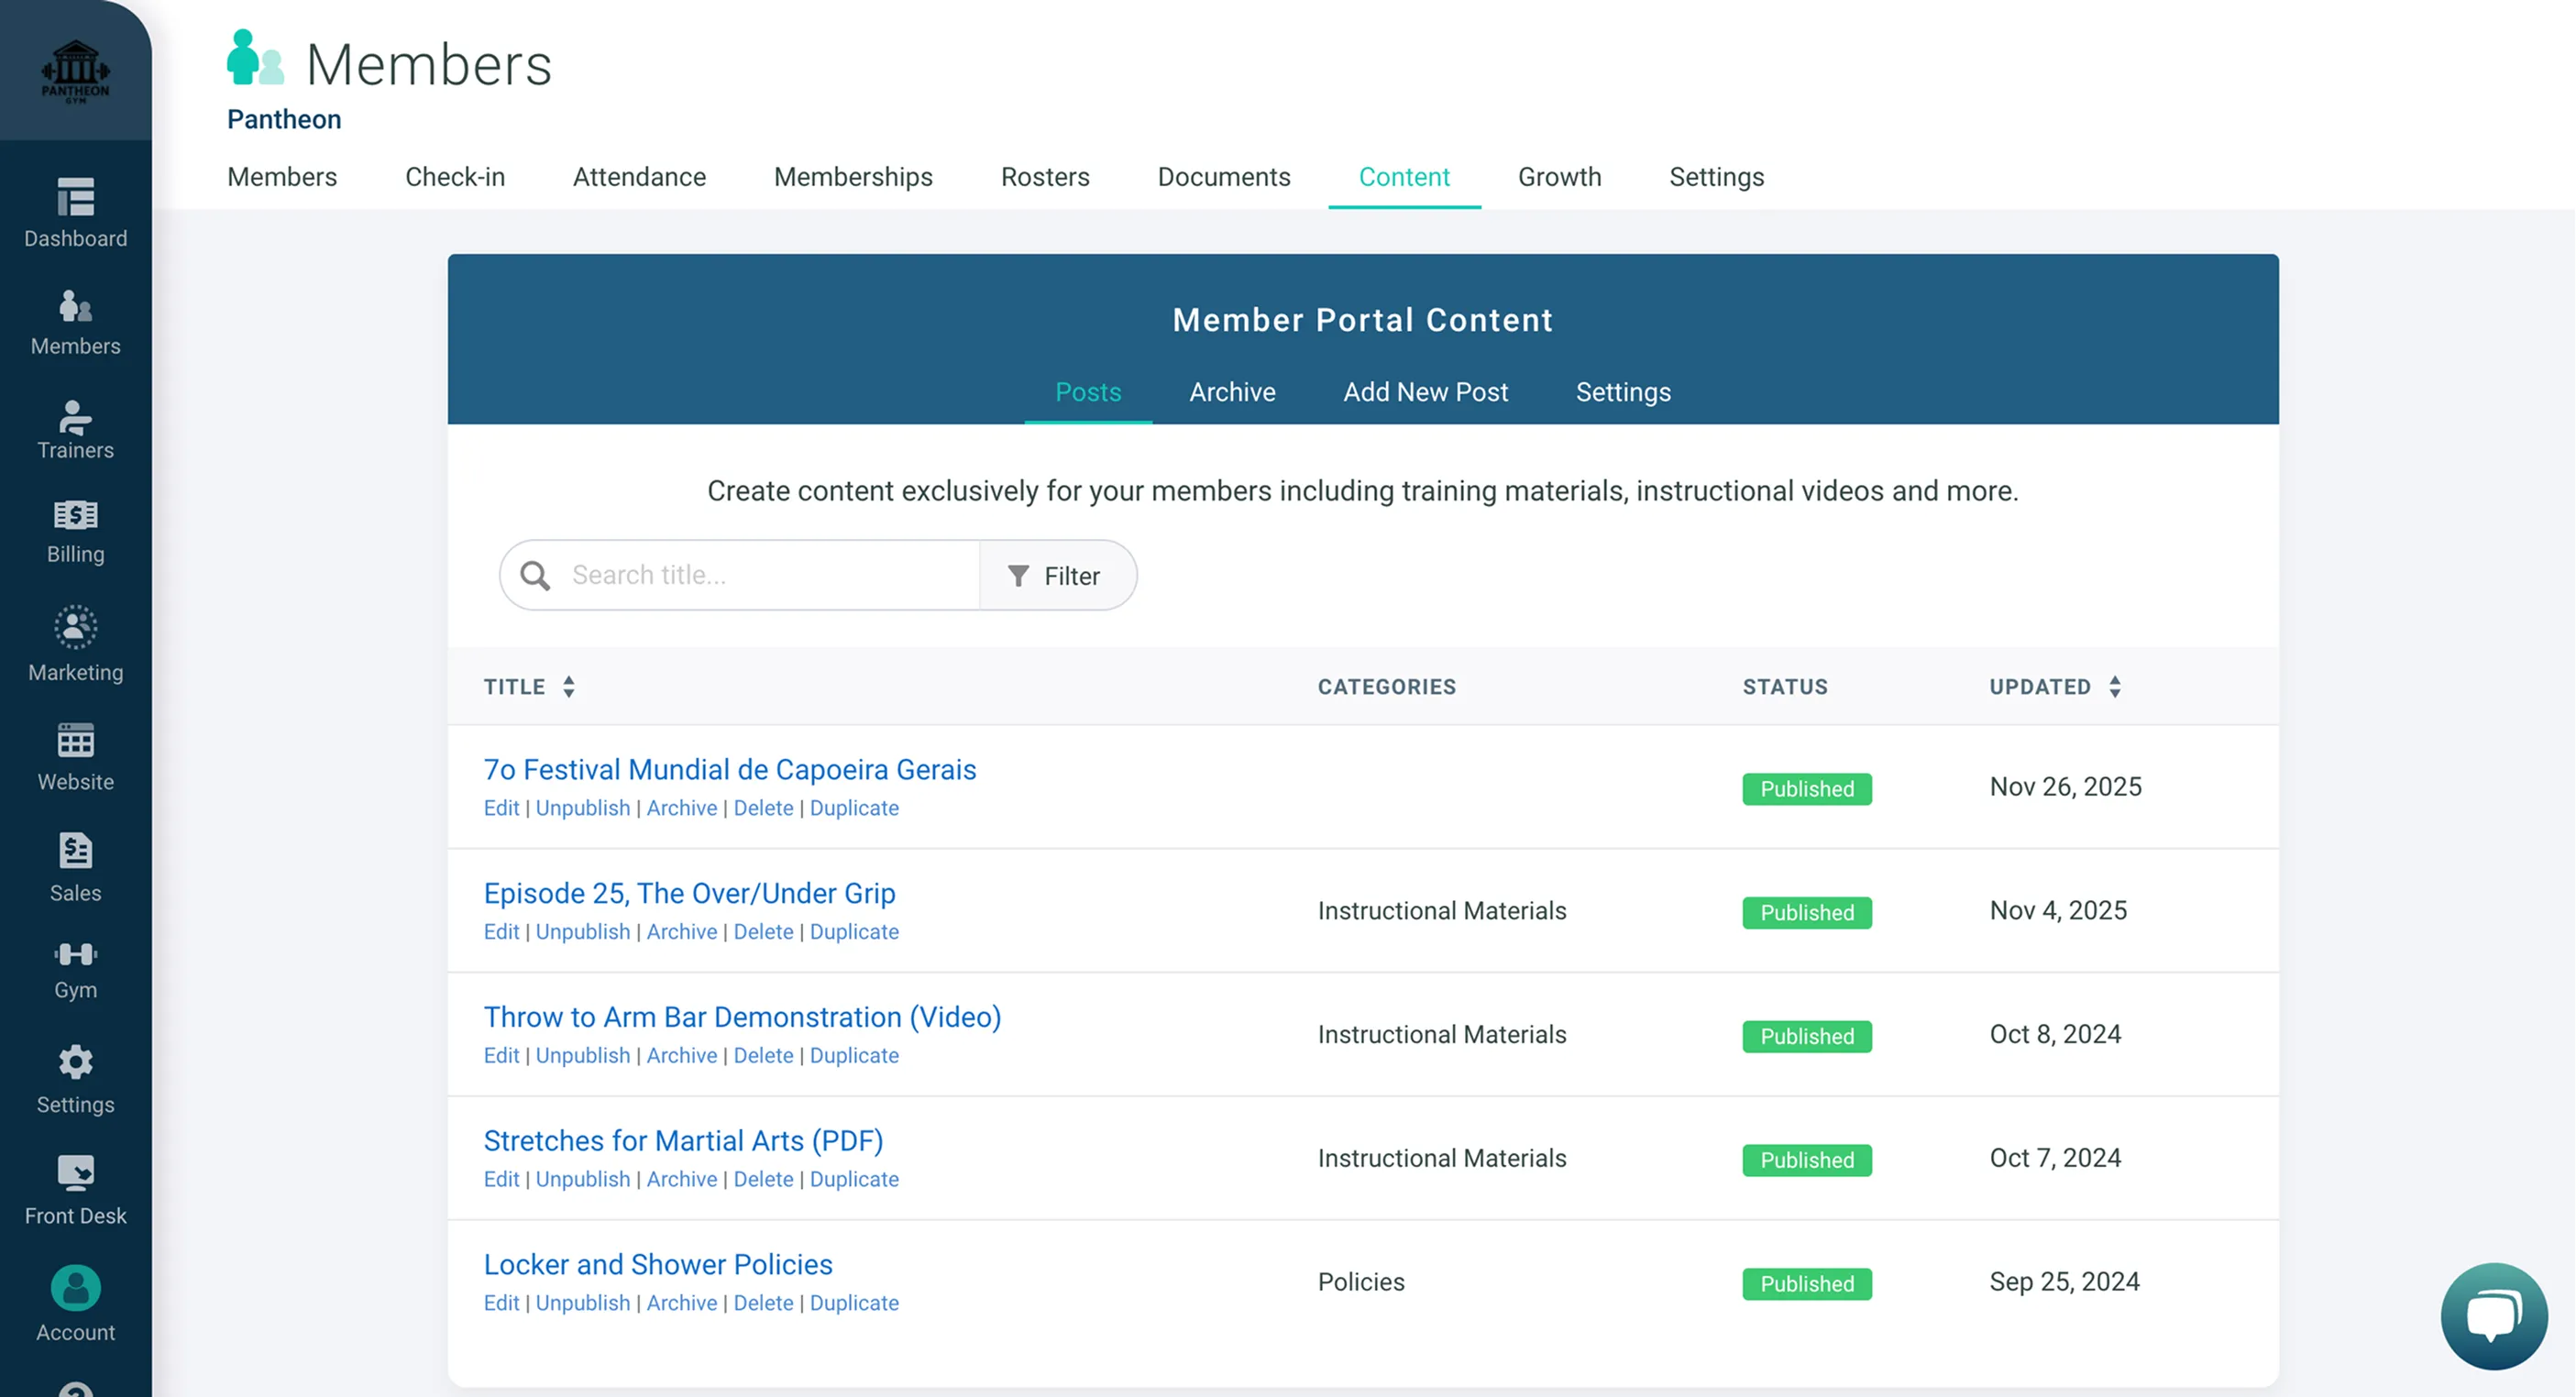Switch to the Memberships tab

853,177
